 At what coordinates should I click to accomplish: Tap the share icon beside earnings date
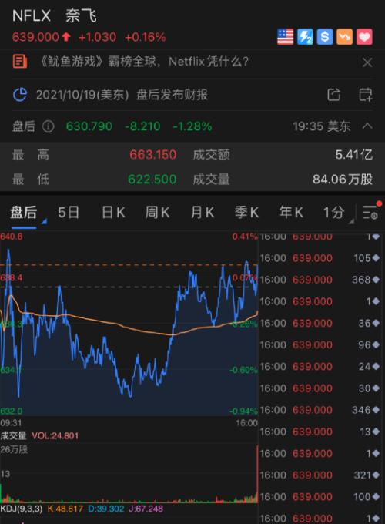tap(334, 95)
